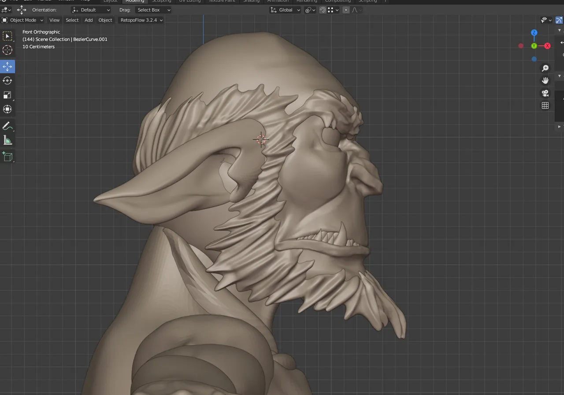Image resolution: width=564 pixels, height=395 pixels.
Task: Click the negative X axis gizmo dot
Action: coord(521,46)
